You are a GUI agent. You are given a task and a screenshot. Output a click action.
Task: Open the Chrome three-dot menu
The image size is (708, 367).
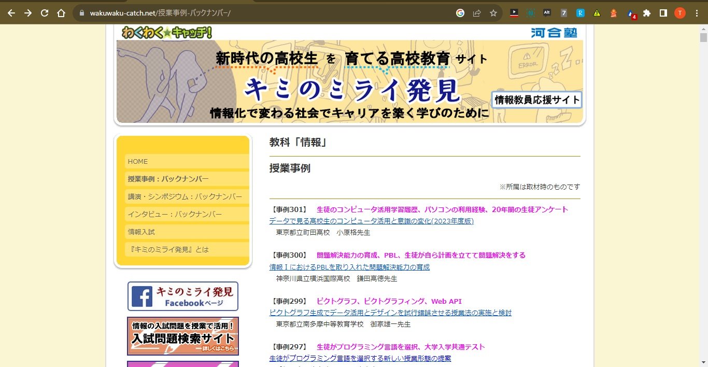point(697,12)
